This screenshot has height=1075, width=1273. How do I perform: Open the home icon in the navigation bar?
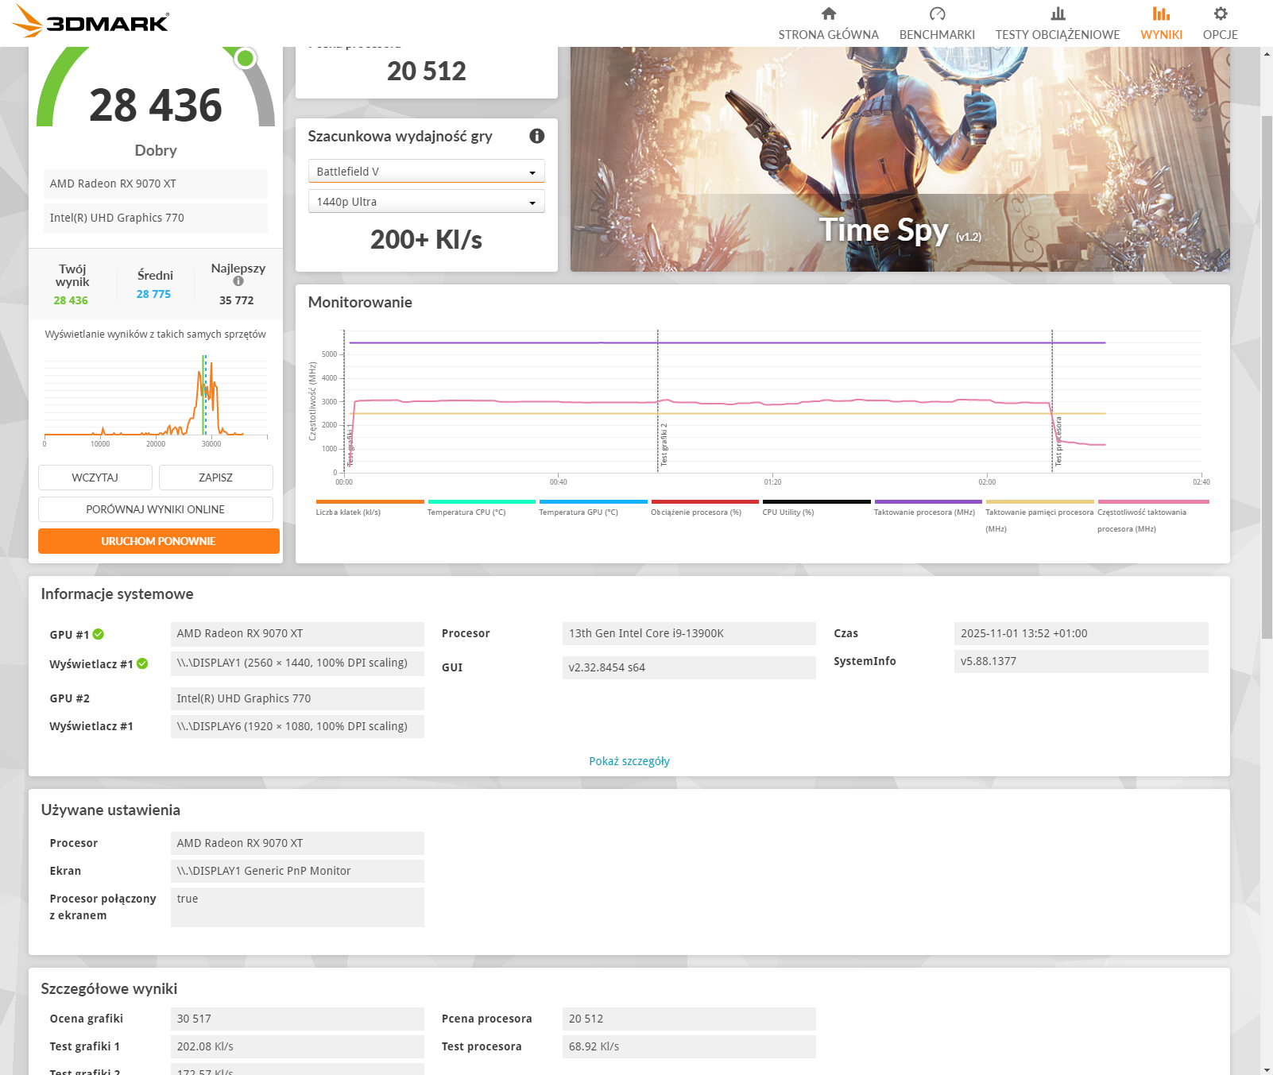(828, 14)
